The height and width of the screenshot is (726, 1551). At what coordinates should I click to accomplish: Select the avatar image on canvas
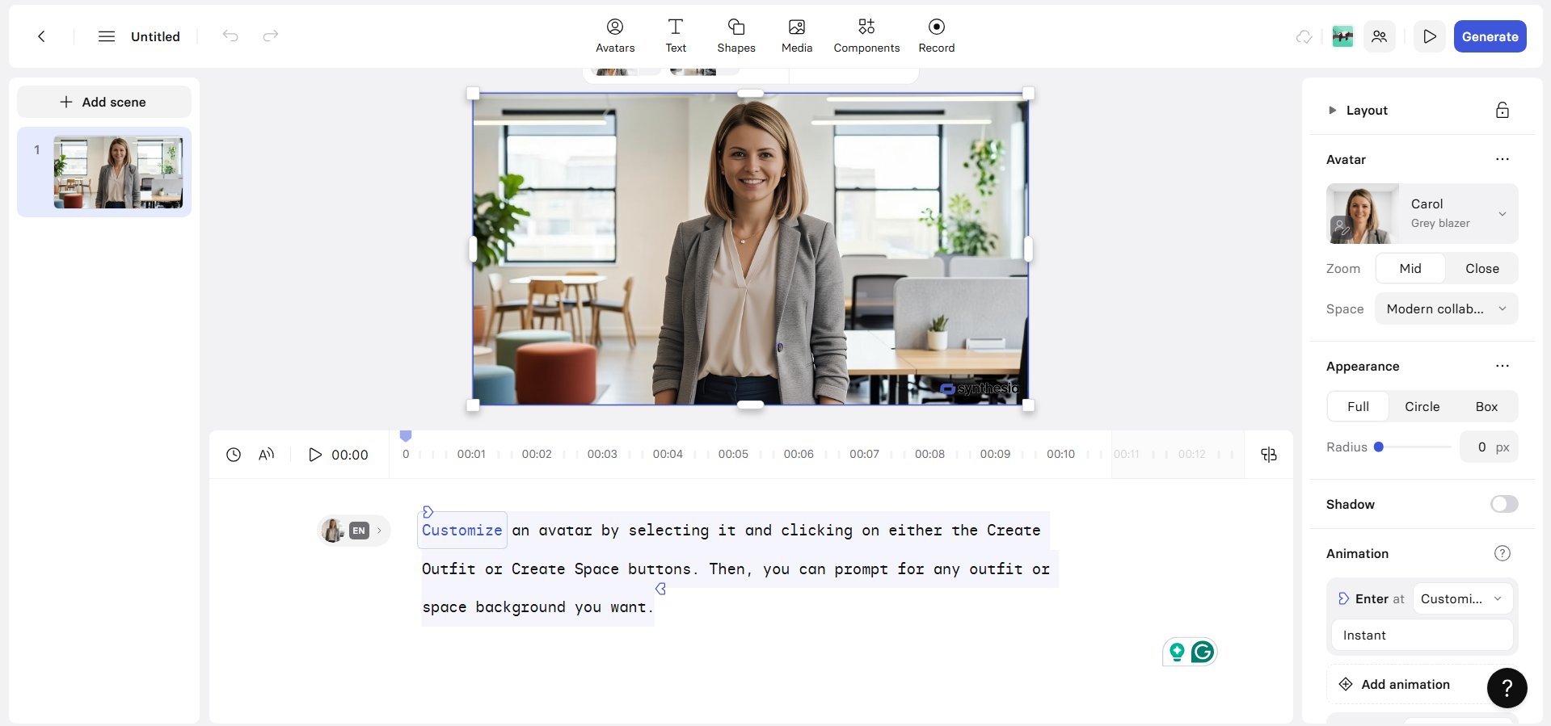tap(750, 250)
